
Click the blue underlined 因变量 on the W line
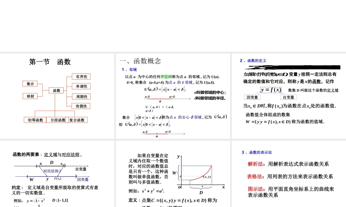pyautogui.click(x=83, y=179)
